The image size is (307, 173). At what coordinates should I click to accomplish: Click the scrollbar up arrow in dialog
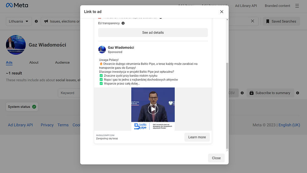(227, 20)
